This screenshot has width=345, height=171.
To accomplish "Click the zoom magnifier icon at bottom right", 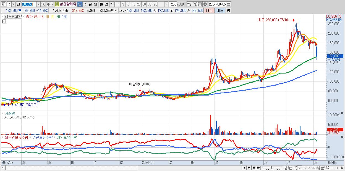I will 328,168.
